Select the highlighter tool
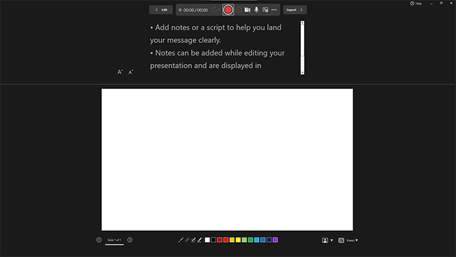Screen dimensions: 456x257 (199, 240)
